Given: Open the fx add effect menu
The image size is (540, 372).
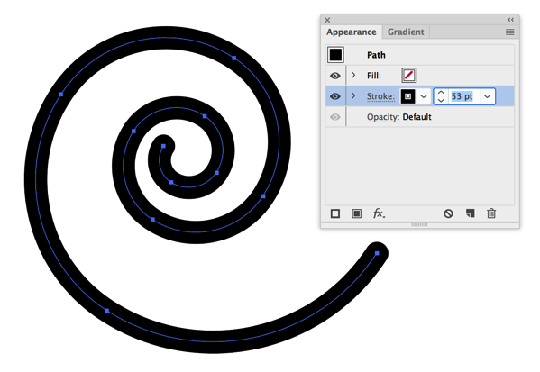Looking at the screenshot, I should tap(380, 213).
